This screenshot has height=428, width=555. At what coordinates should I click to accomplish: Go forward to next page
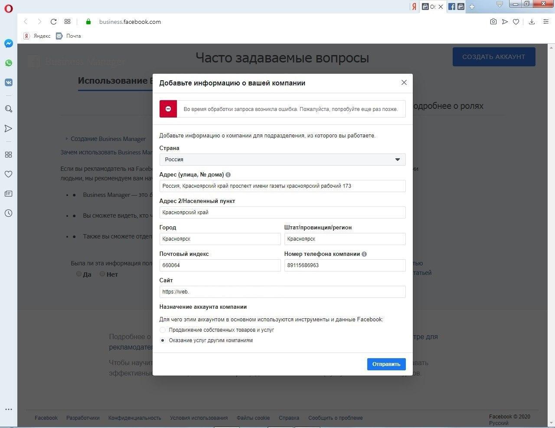click(39, 22)
